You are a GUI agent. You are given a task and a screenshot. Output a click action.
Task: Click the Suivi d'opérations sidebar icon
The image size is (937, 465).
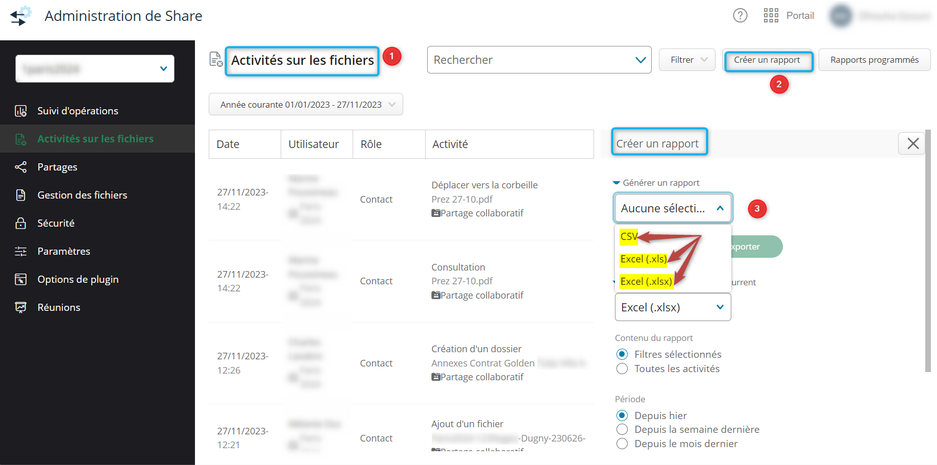click(x=20, y=111)
